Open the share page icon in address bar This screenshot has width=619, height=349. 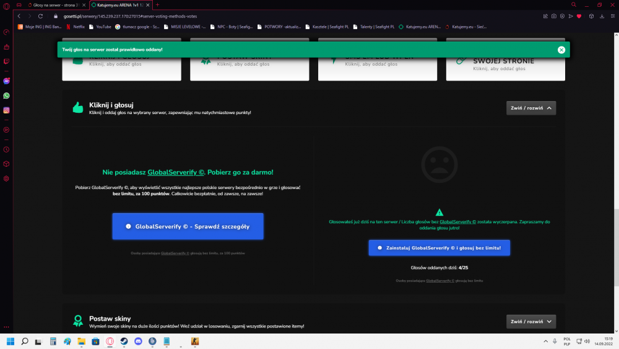tap(545, 16)
